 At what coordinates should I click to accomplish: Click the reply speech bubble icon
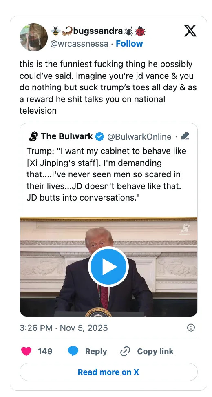tap(73, 351)
